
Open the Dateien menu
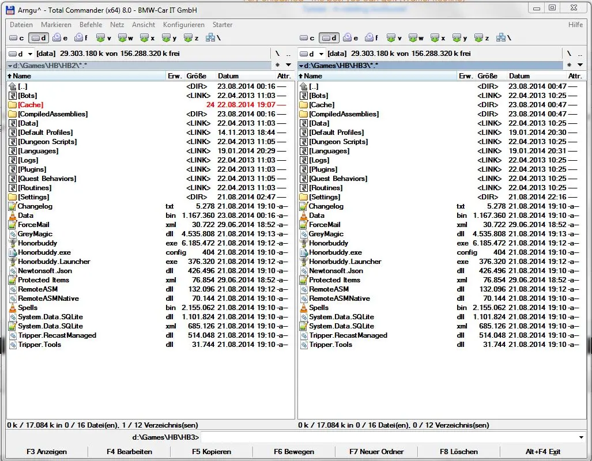tap(21, 25)
